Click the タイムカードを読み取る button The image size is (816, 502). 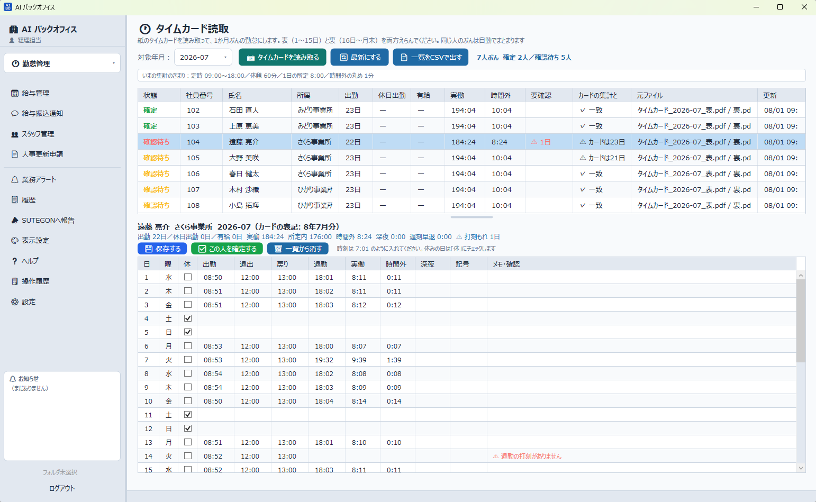point(283,57)
